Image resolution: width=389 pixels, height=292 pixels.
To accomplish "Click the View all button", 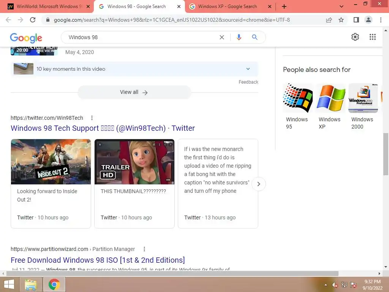I will [x=134, y=92].
